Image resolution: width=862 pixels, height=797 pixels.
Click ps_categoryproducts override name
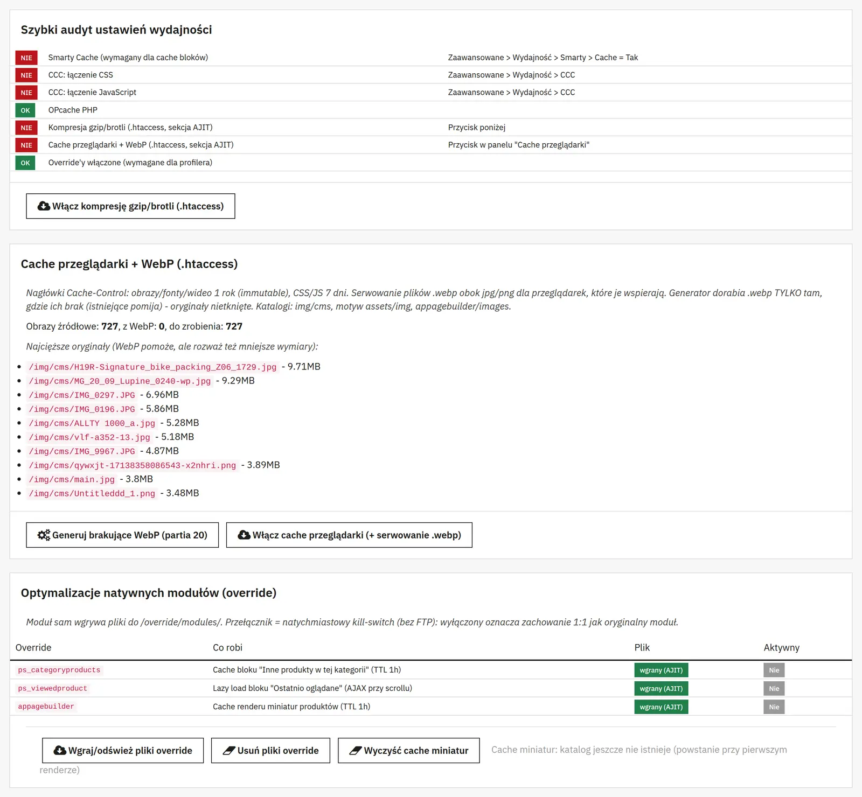pos(59,670)
